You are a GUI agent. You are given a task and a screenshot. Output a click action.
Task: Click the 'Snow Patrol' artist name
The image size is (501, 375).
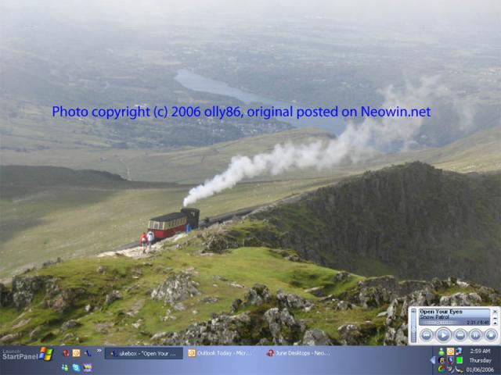coord(434,317)
